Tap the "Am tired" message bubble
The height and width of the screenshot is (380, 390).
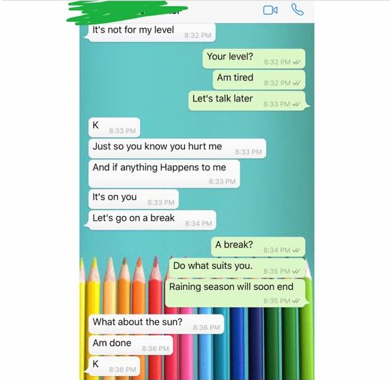259,80
